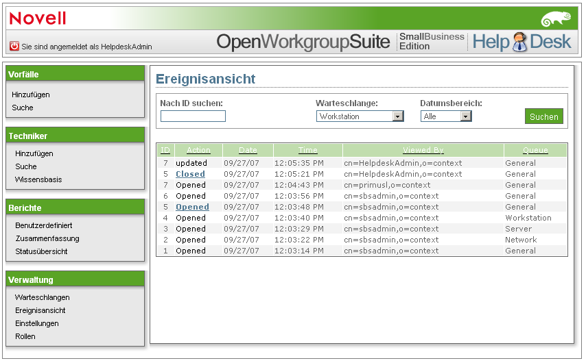Click the red logout power icon

[x=14, y=47]
